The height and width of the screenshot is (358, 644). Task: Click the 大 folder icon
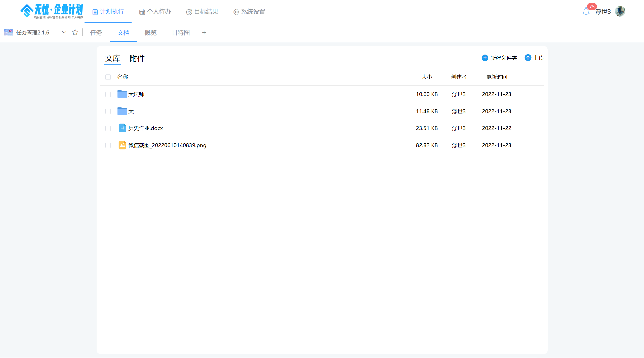tap(122, 111)
